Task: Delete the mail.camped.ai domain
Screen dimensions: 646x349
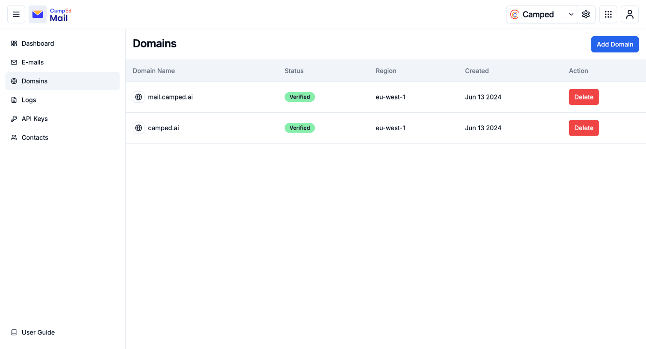Action: [584, 97]
